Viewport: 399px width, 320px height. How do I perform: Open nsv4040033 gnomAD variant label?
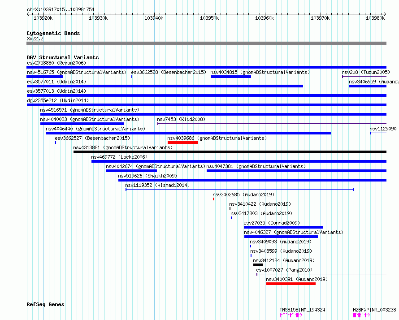90,119
